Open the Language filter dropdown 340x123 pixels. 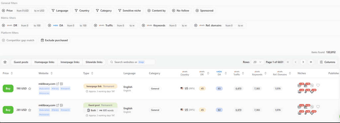[60, 10]
